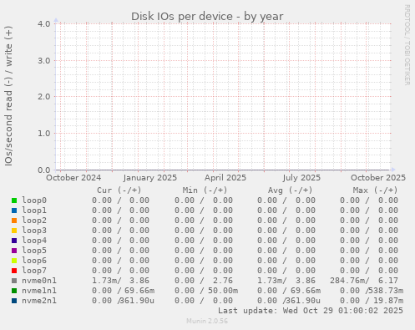Click the Avg (-/+) column header
This screenshot has width=415, height=330.
[291, 190]
